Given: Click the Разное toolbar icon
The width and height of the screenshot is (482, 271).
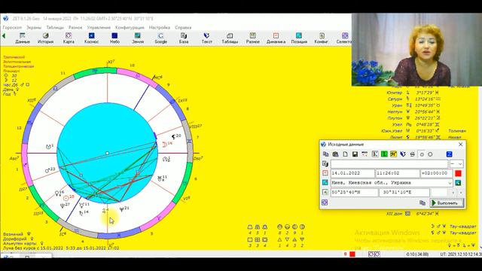Looking at the screenshot, I should coord(253,38).
